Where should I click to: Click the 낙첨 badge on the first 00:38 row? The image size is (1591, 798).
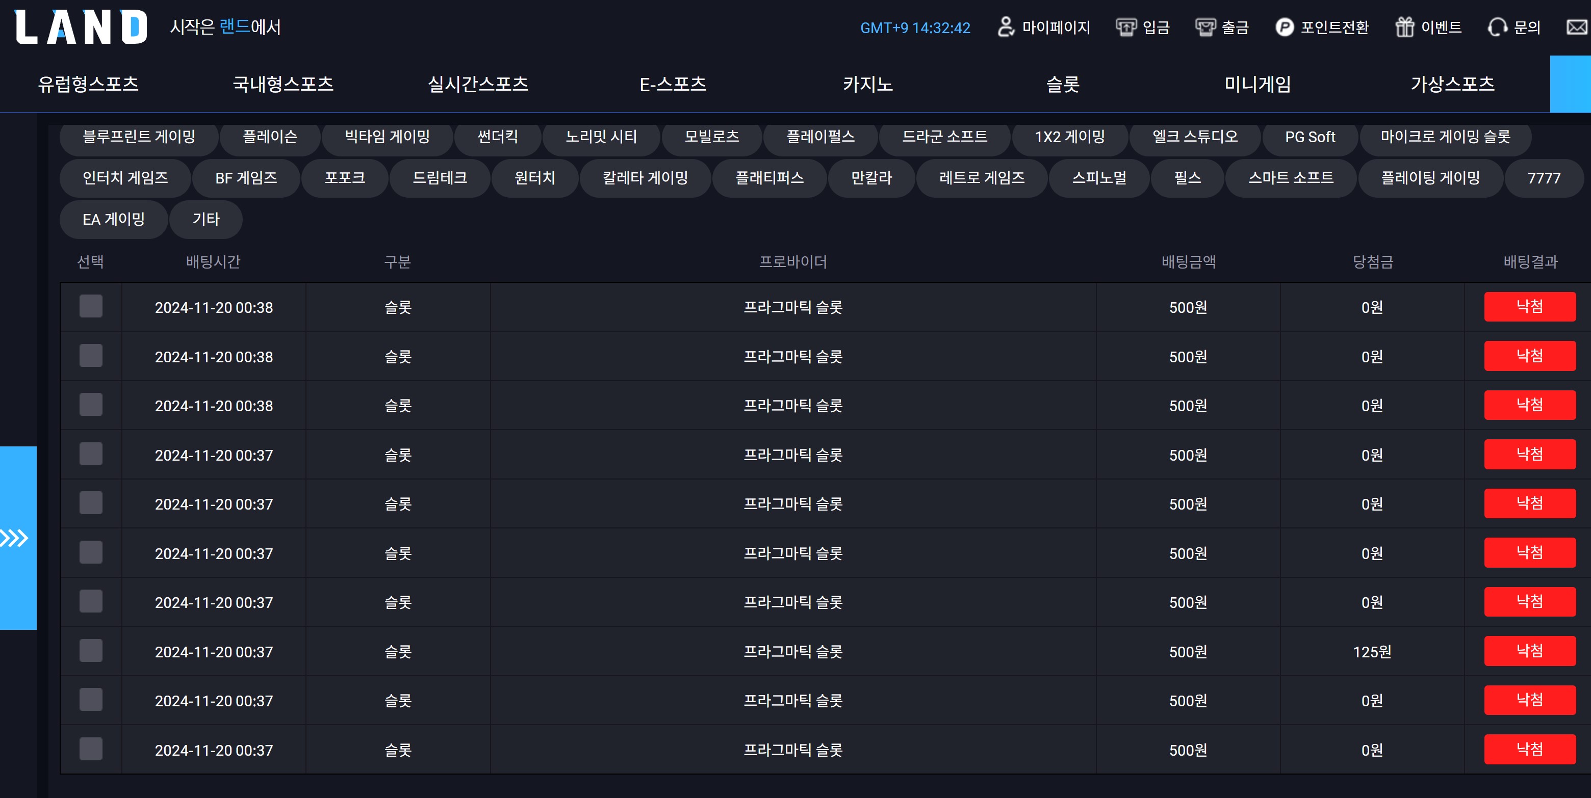coord(1530,306)
